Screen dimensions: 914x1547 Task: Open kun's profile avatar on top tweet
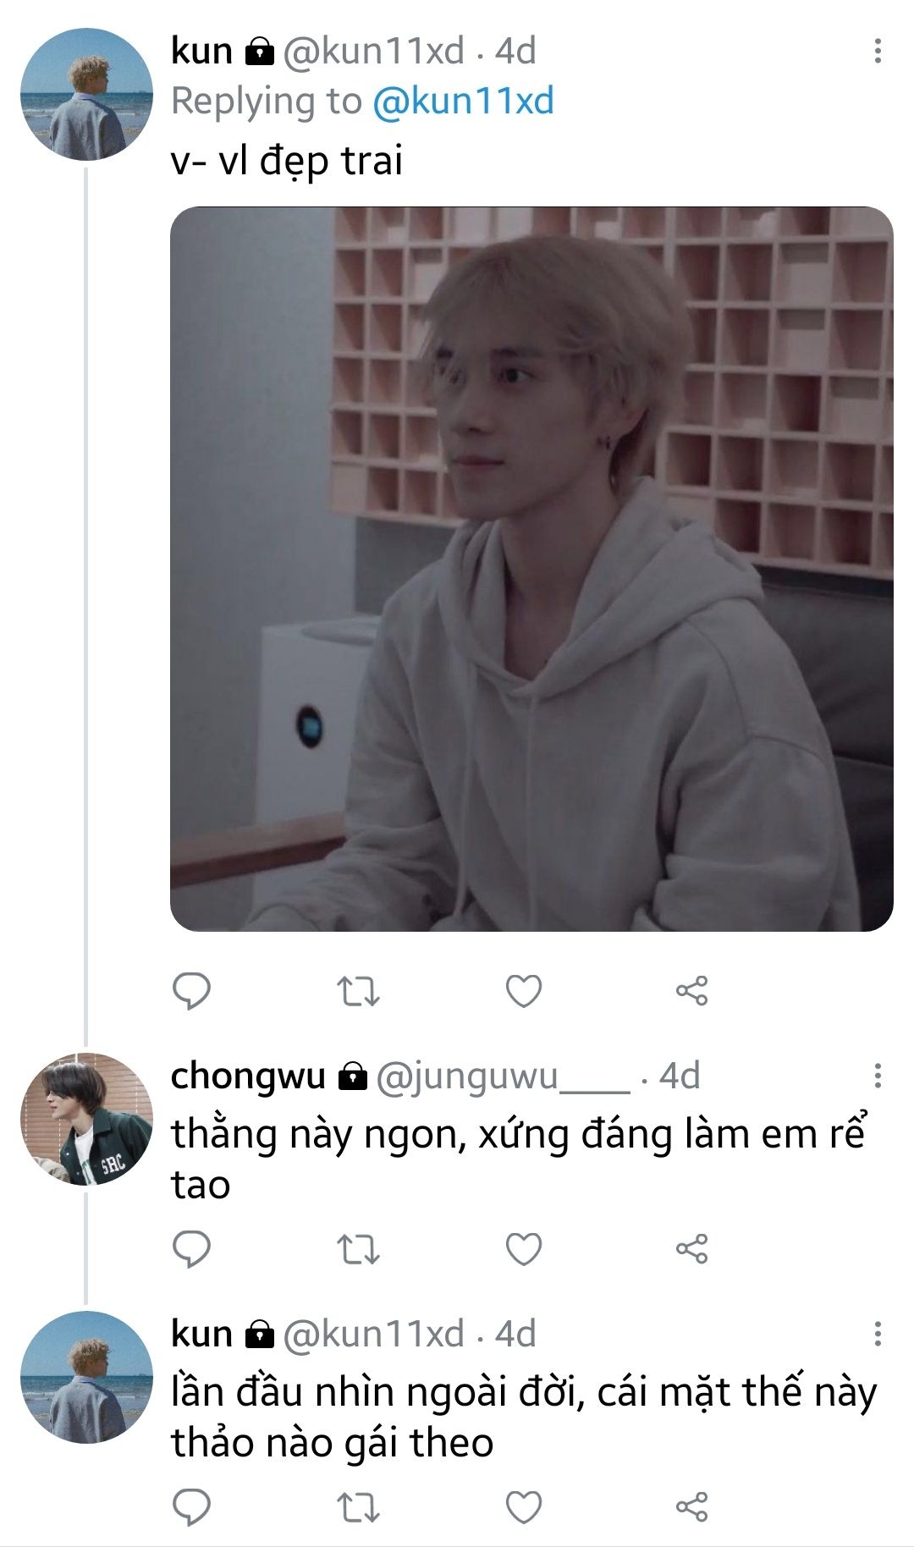(x=86, y=95)
